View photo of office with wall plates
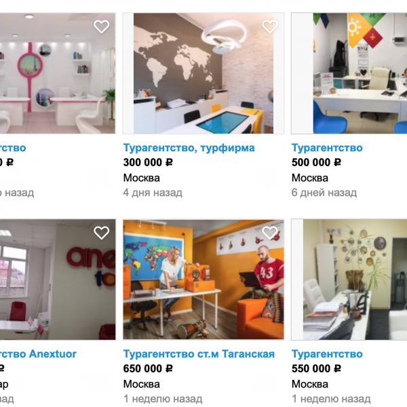 tap(349, 279)
